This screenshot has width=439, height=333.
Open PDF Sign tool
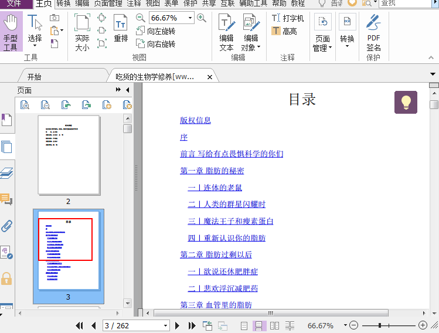point(373,32)
